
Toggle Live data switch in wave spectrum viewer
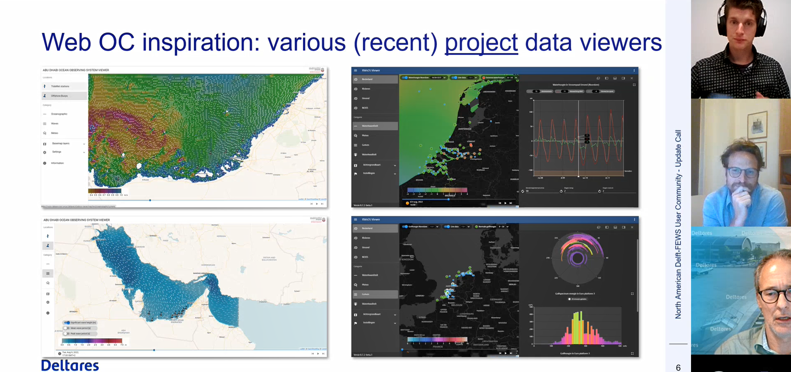447,226
